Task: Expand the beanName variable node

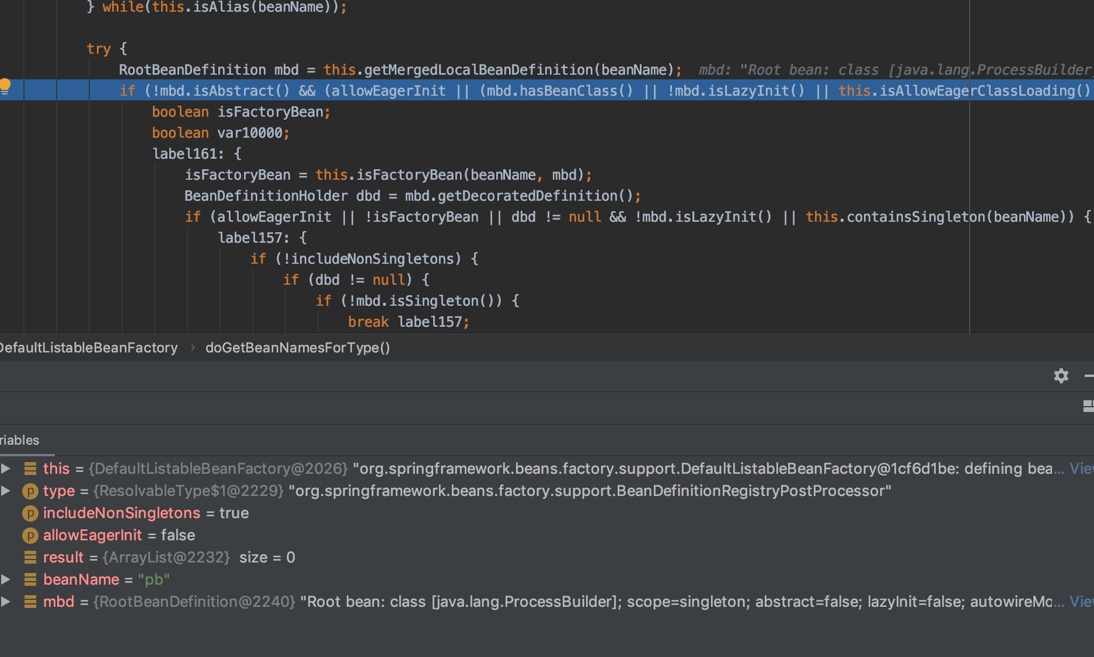Action: 6,580
